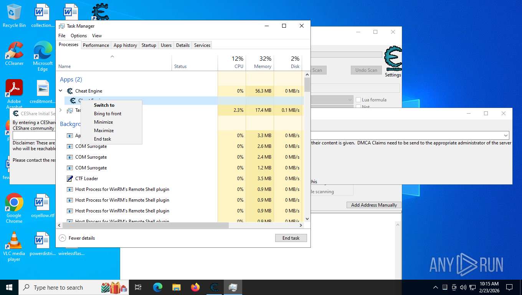Click the volume speaker tray icon
This screenshot has height=295, width=522.
click(463, 287)
